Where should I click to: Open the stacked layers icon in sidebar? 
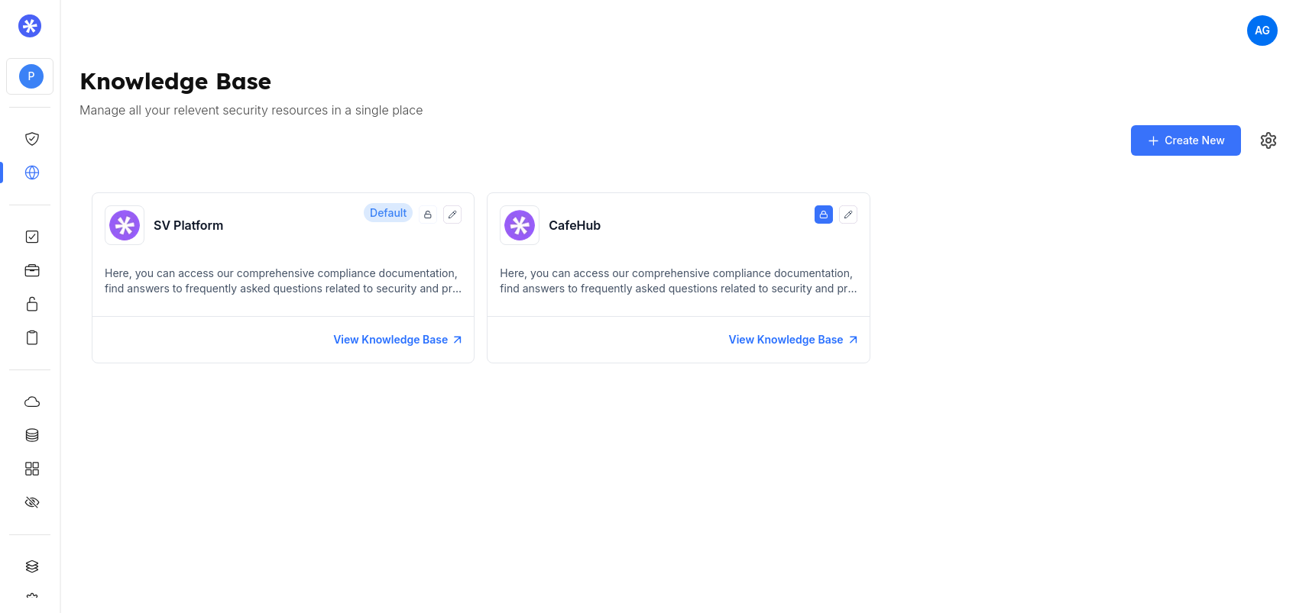coord(32,566)
